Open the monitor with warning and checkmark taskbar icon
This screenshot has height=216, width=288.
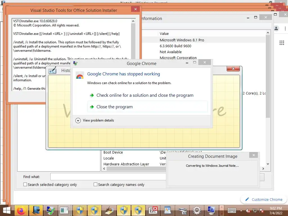point(51,210)
